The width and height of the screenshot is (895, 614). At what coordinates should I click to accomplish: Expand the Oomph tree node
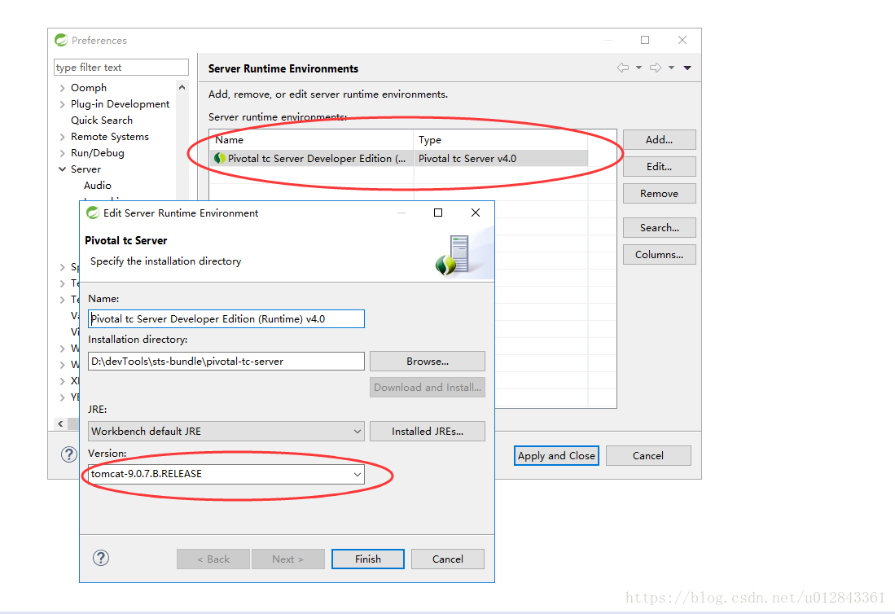click(62, 88)
